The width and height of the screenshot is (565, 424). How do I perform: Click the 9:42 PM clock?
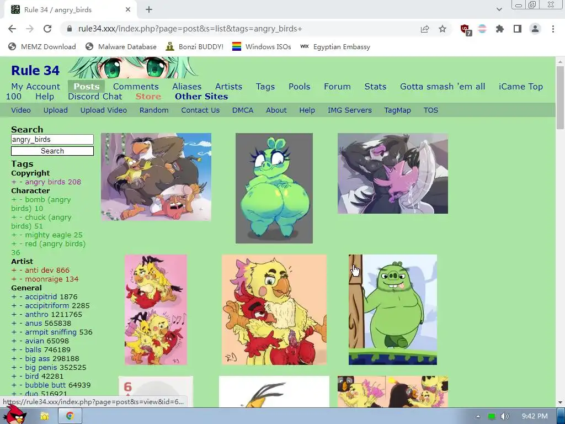tap(534, 416)
